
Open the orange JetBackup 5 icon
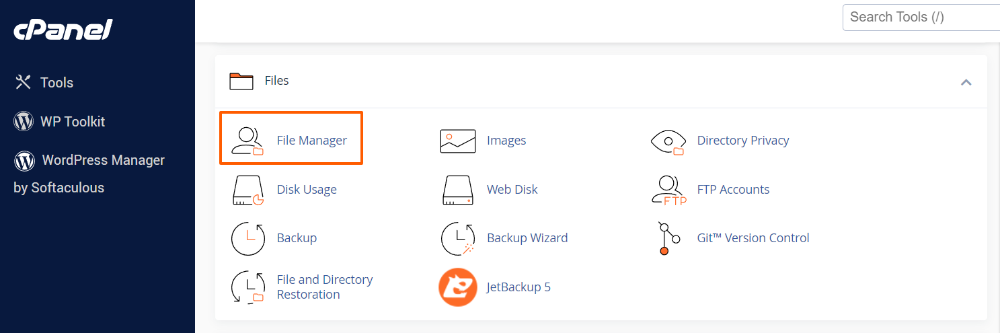point(458,287)
